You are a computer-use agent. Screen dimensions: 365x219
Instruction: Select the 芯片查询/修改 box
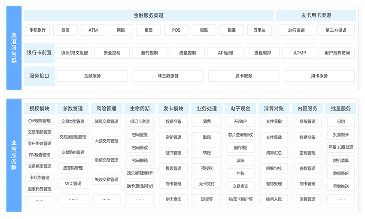[x=240, y=135]
